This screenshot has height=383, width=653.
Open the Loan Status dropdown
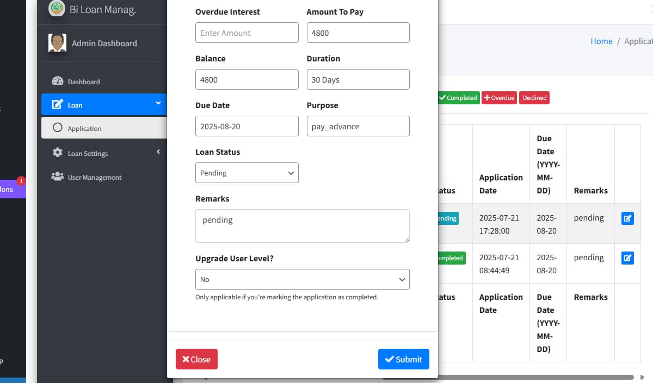247,173
